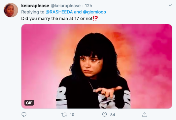The height and width of the screenshot is (120, 176).
Task: Click the gray @keiaraplease handle
Action: click(66, 6)
